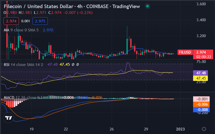Click the blue MACD -0.008 tag
Viewport: 215px width, 134px height.
tap(201, 109)
